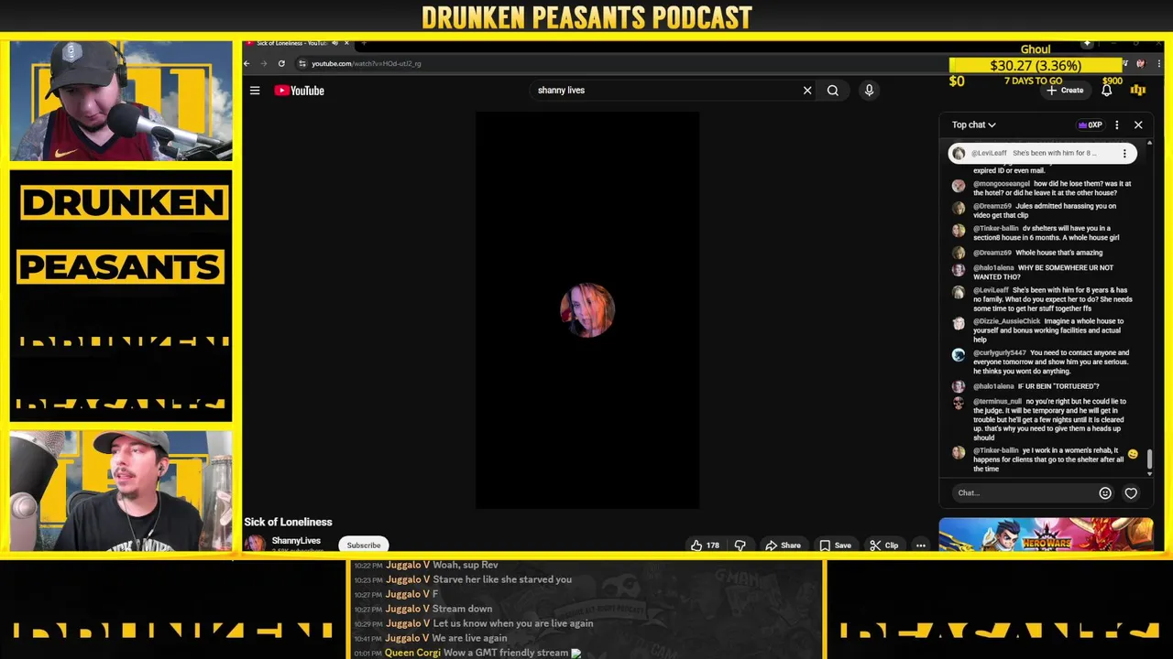Open ShannyLives channel avatar under video
This screenshot has height=659, width=1173.
[255, 544]
